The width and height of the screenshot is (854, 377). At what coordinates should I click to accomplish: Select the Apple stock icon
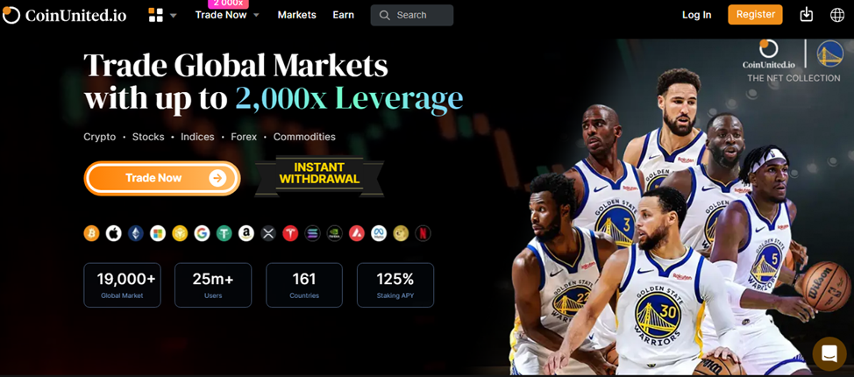[x=113, y=234]
